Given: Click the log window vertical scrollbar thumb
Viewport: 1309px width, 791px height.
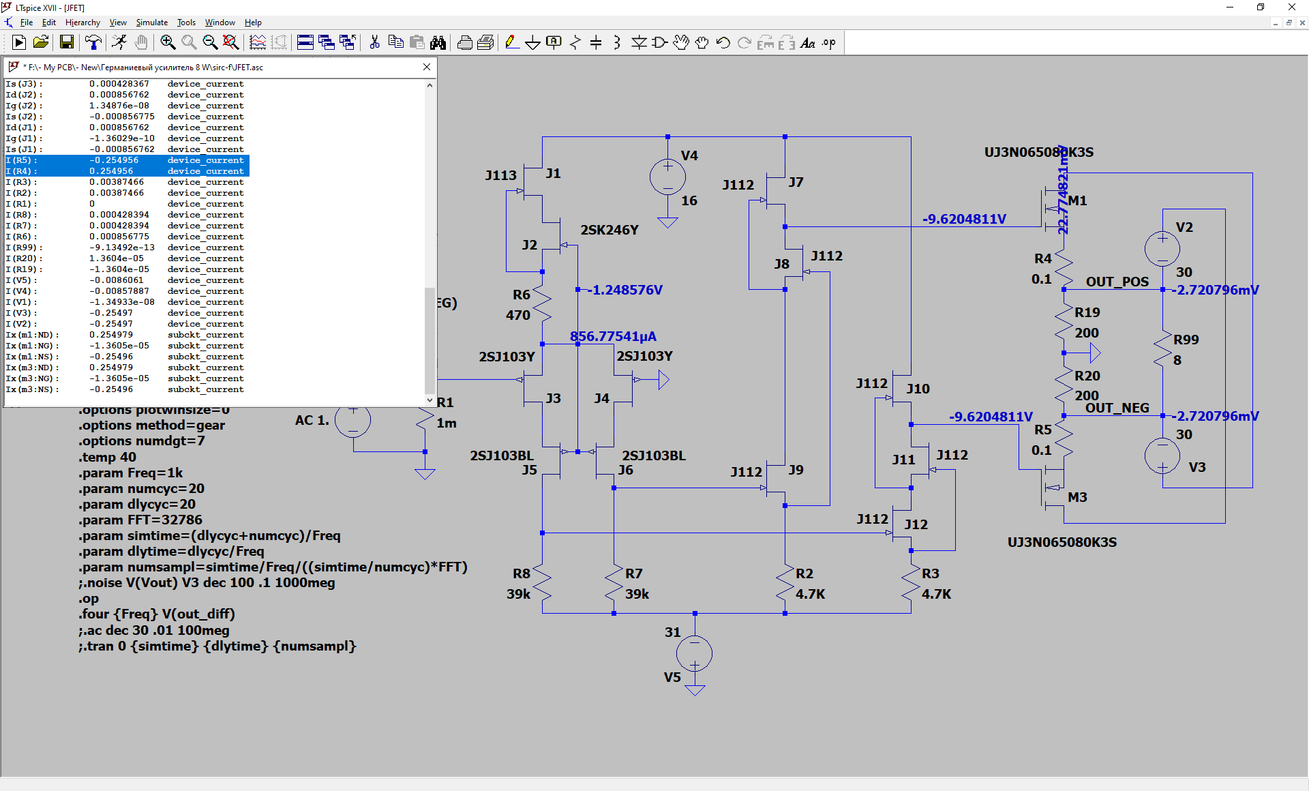Looking at the screenshot, I should (430, 340).
